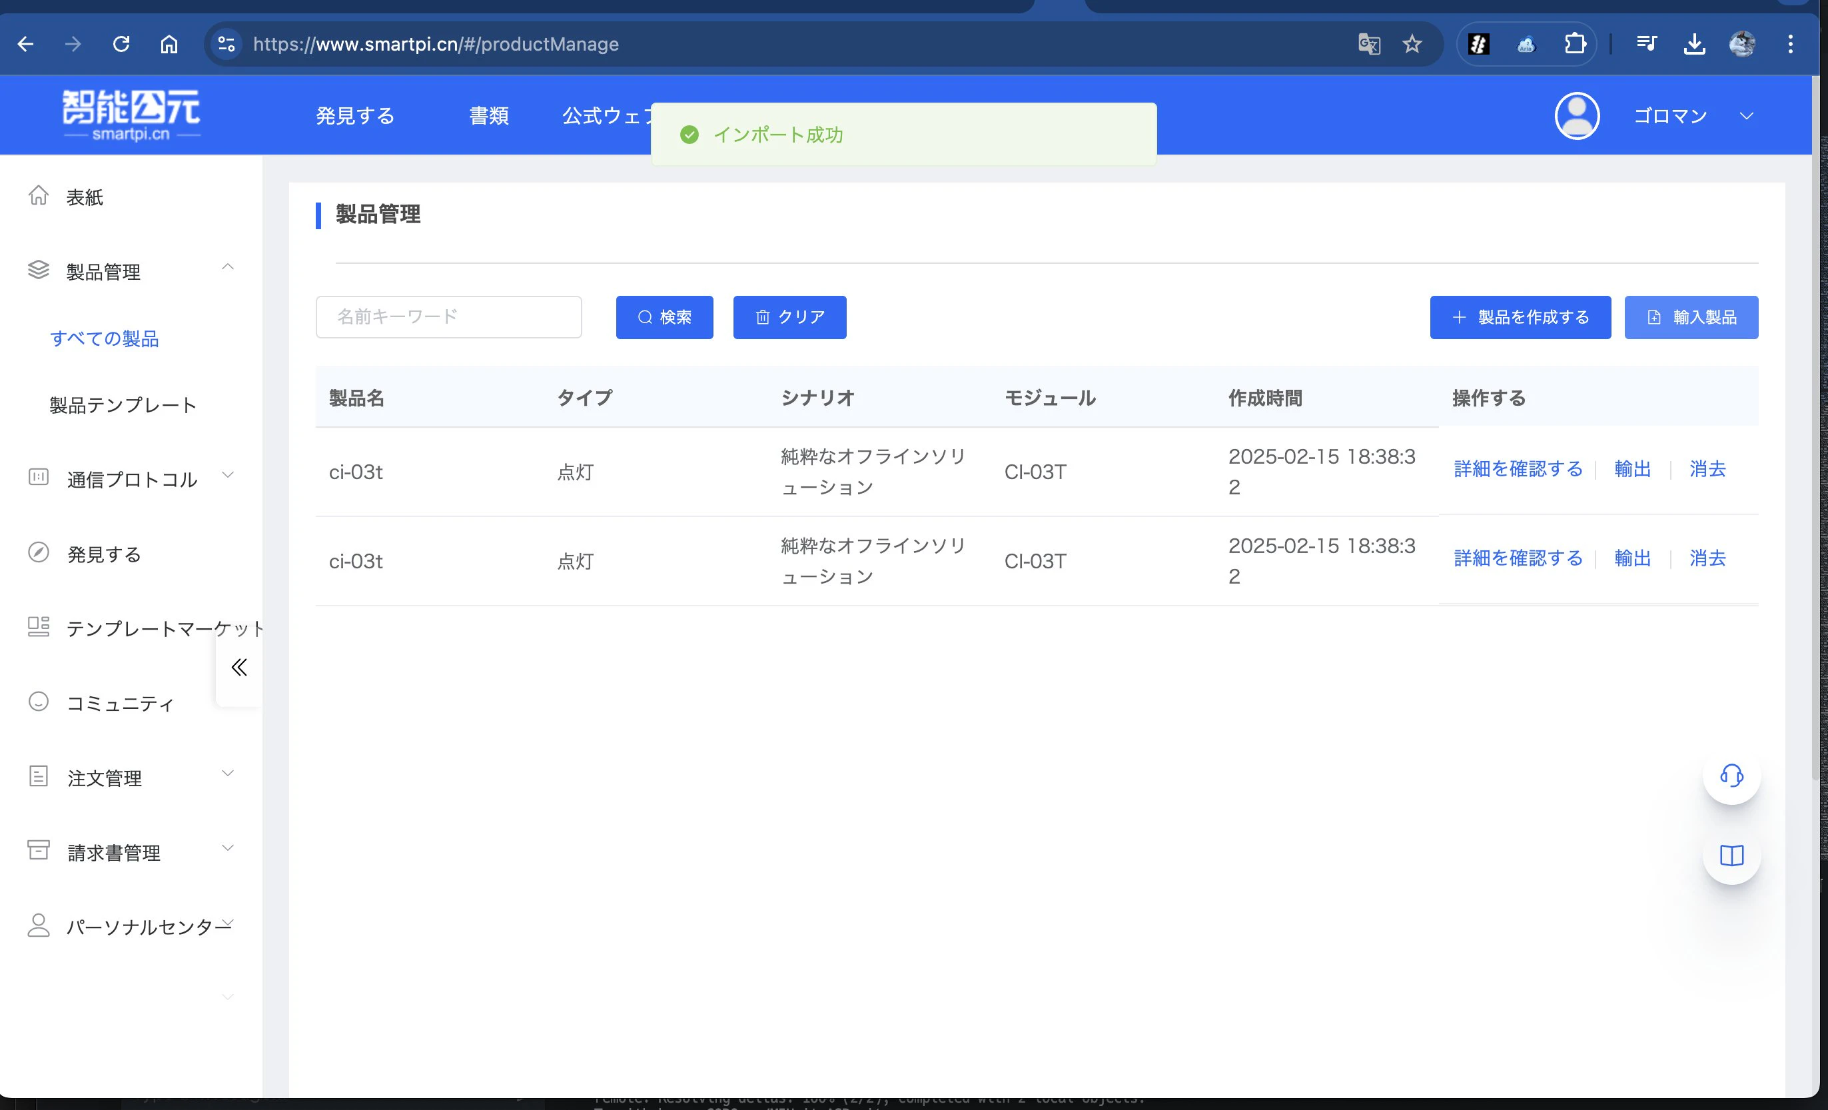
Task: Open browser profile avatar icon
Action: [x=1742, y=45]
